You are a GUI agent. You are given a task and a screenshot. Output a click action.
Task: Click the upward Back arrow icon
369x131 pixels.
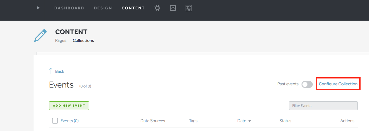(x=51, y=71)
